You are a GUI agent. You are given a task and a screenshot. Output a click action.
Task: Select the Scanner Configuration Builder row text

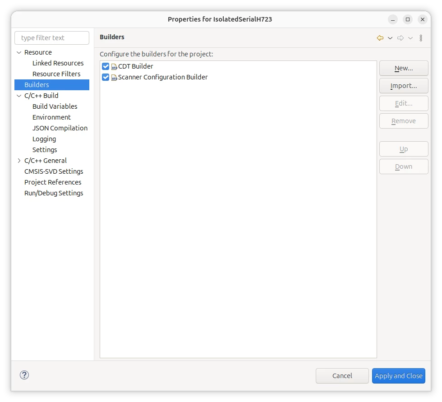163,77
